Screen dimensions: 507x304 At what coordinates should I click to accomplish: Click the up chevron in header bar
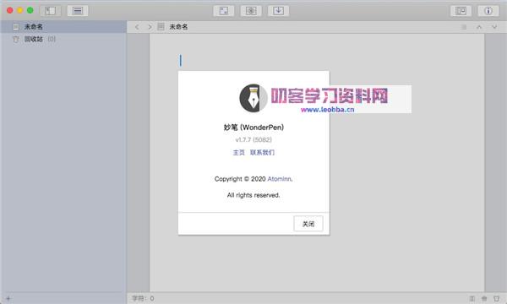click(x=479, y=27)
